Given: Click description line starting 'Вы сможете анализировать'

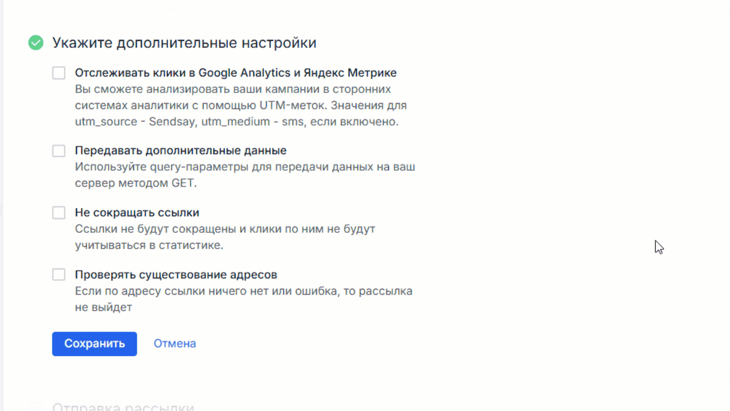Looking at the screenshot, I should (x=233, y=90).
